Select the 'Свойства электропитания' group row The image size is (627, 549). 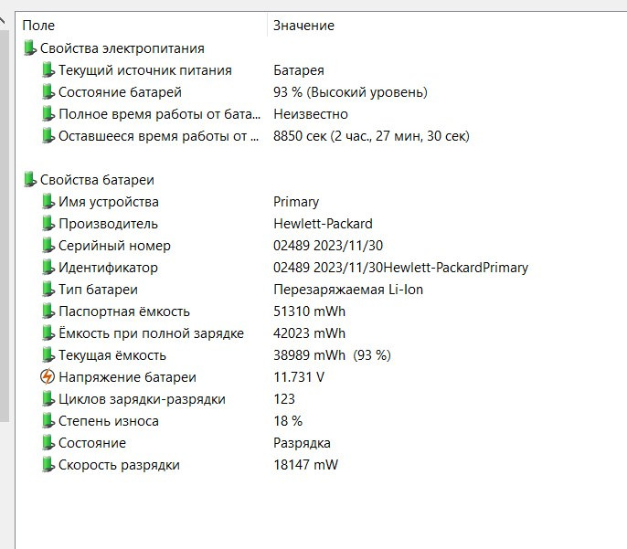[x=122, y=48]
